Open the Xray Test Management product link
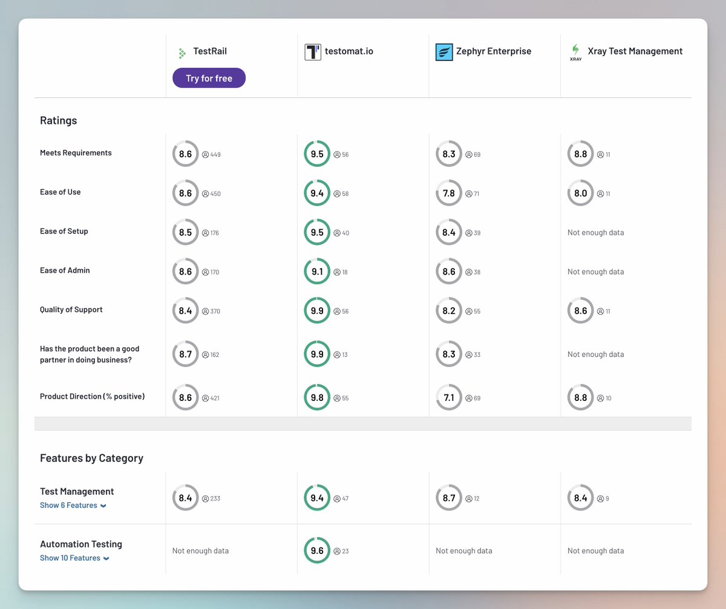726x609 pixels. (x=635, y=51)
